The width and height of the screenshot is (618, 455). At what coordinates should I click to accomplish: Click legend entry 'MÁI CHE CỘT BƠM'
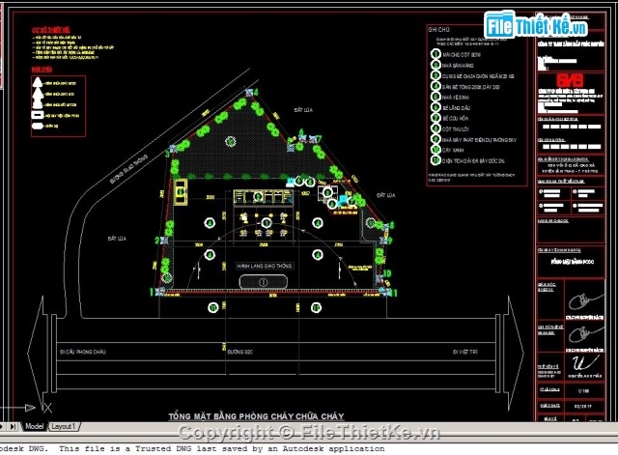coord(462,55)
